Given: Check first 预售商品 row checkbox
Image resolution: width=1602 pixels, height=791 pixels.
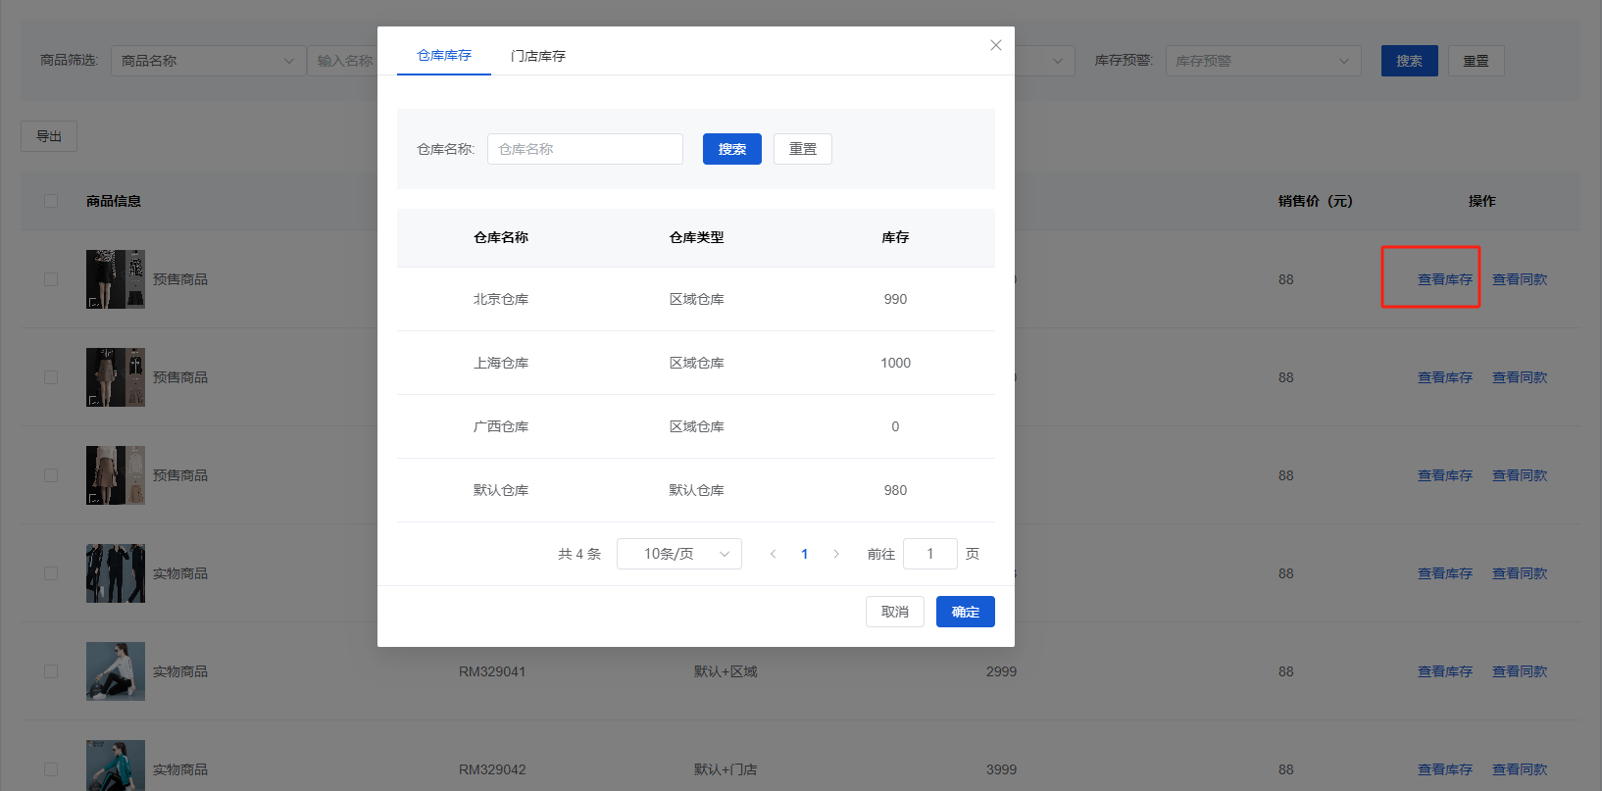Looking at the screenshot, I should [x=51, y=279].
